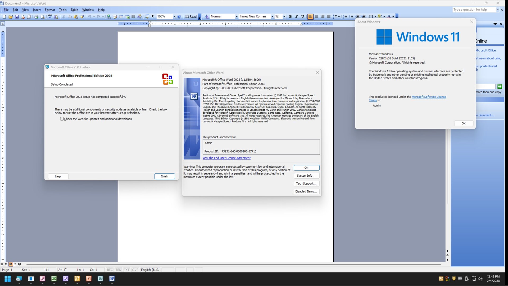Toggle the Show/Hide paragraph marks icon
Image resolution: width=508 pixels, height=286 pixels.
click(153, 17)
